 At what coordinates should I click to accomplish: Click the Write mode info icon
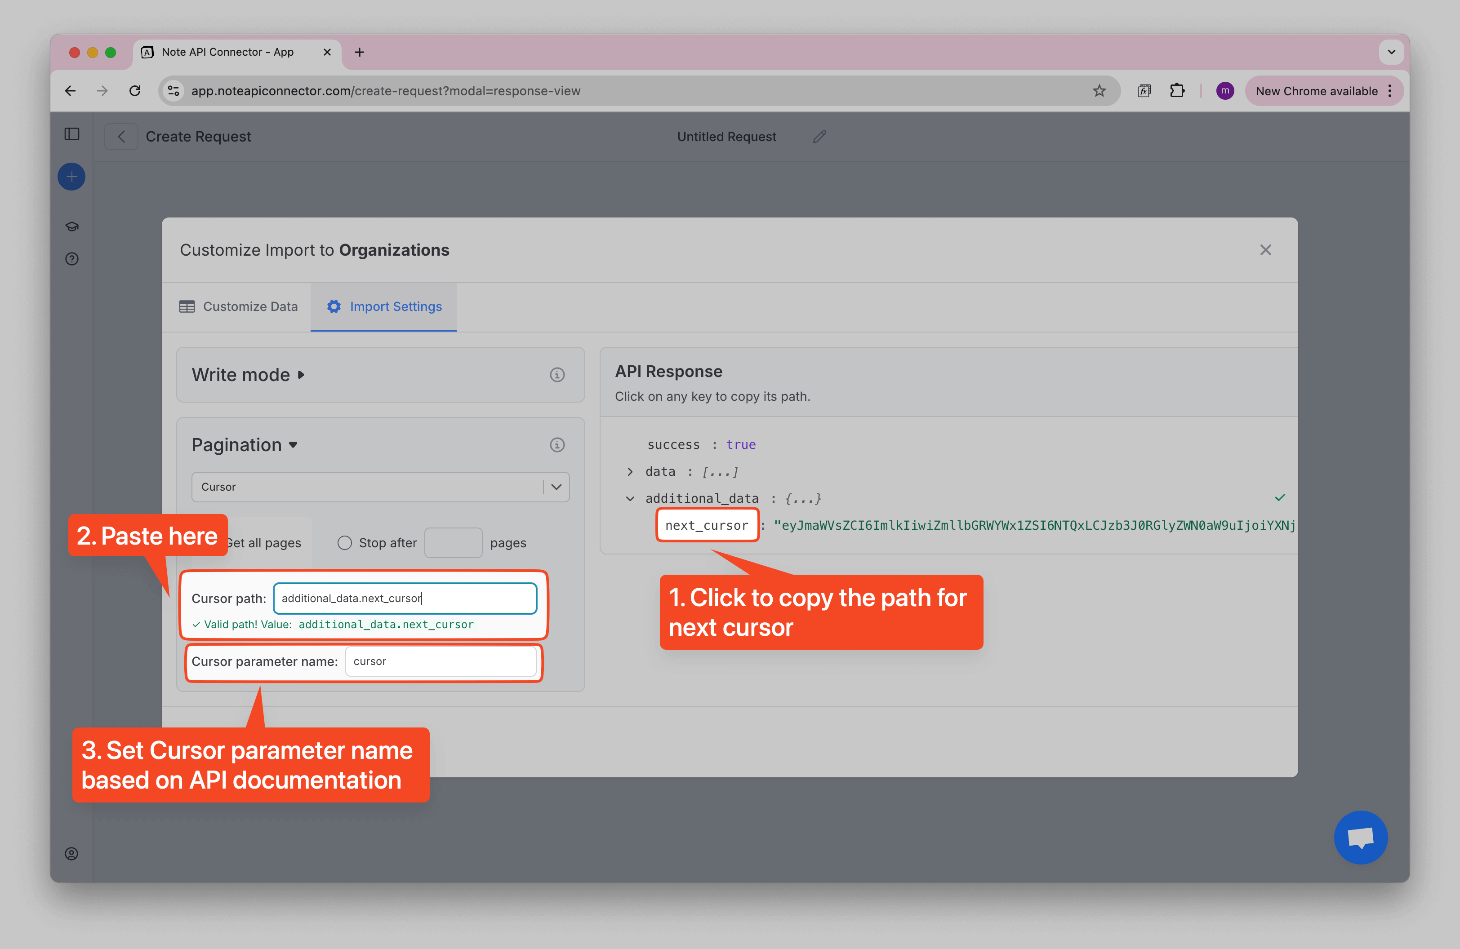556,375
